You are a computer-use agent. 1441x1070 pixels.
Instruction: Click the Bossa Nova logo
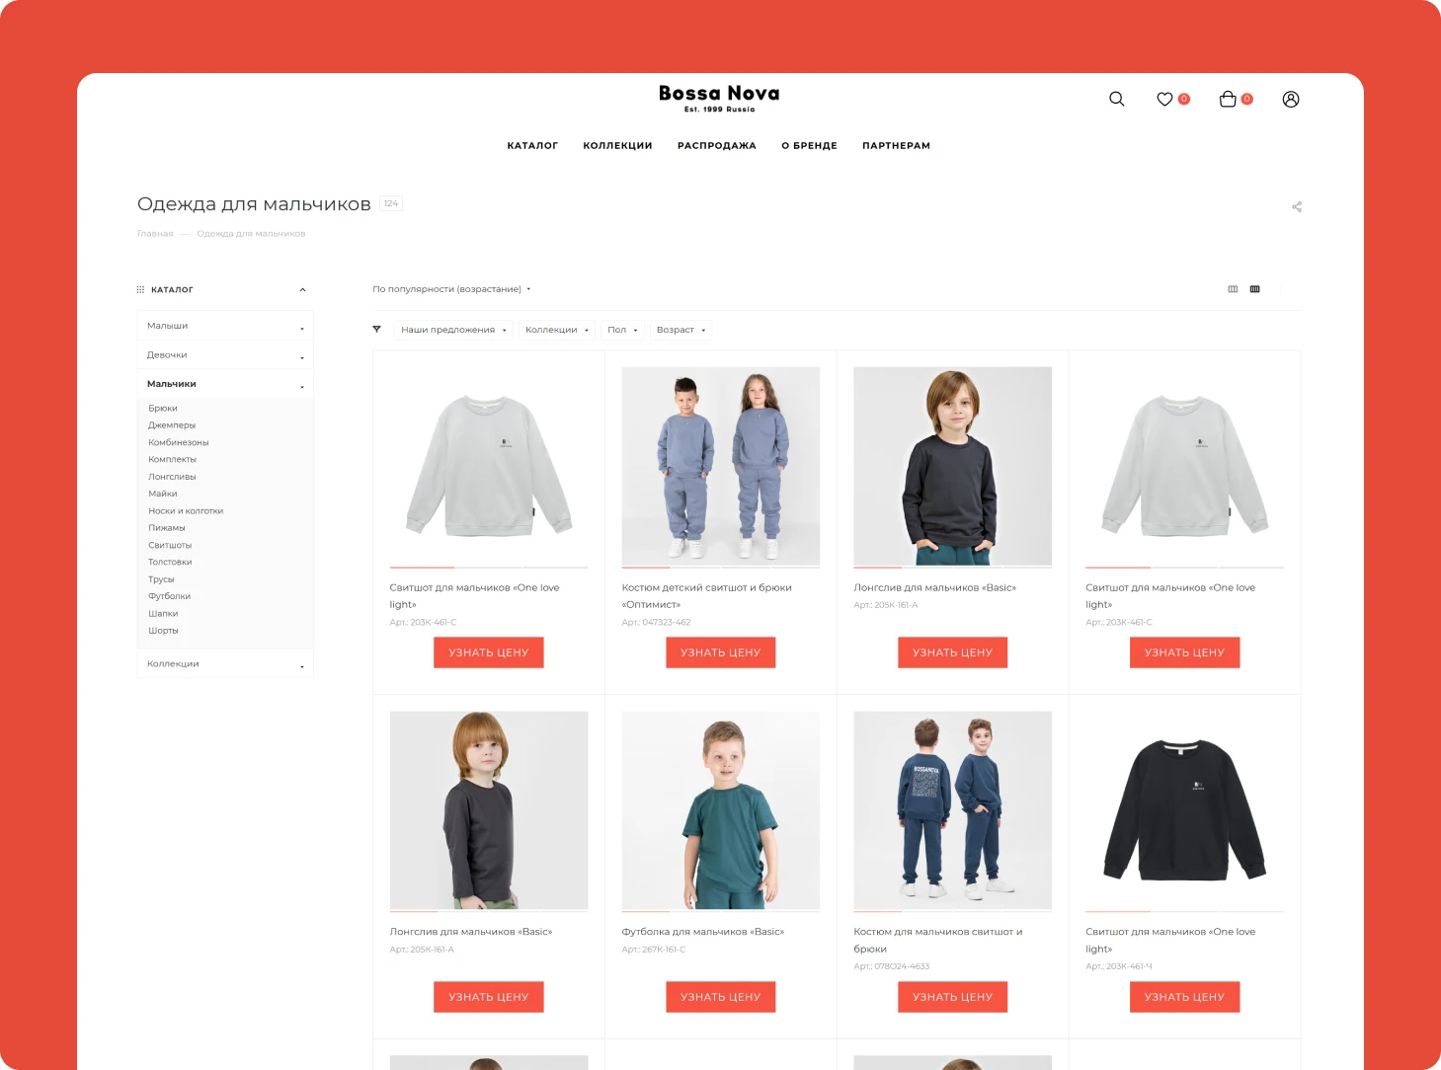coord(719,98)
